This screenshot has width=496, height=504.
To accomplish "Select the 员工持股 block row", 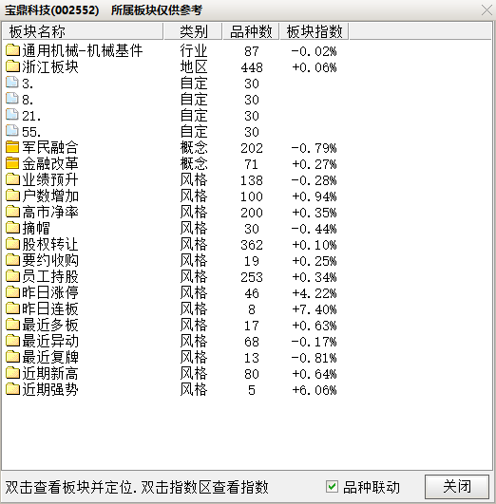I will click(x=247, y=276).
